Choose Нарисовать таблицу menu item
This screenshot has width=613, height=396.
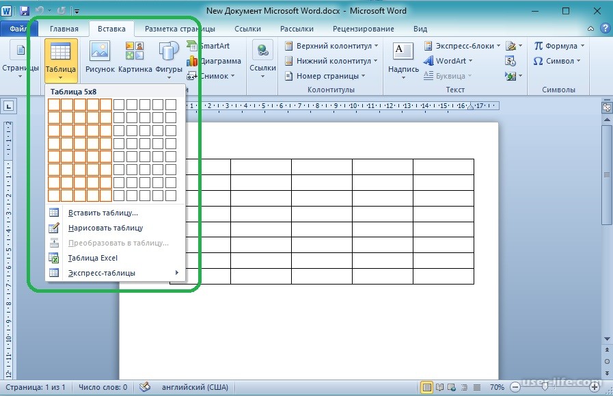click(x=115, y=228)
